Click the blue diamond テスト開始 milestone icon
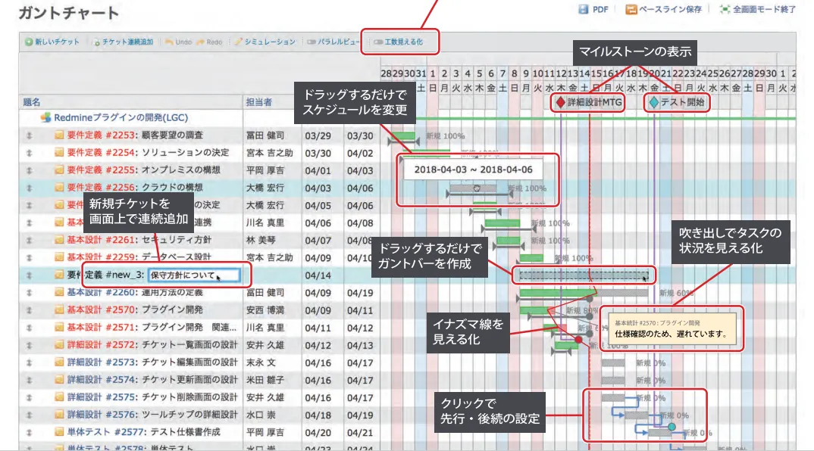Image resolution: width=814 pixels, height=451 pixels. click(x=653, y=102)
